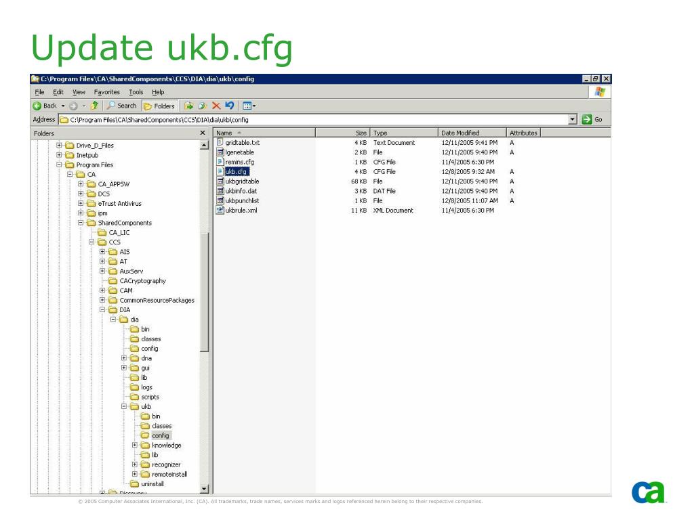This screenshot has width=694, height=520.
Task: Go up one folder level icon
Action: 94,105
